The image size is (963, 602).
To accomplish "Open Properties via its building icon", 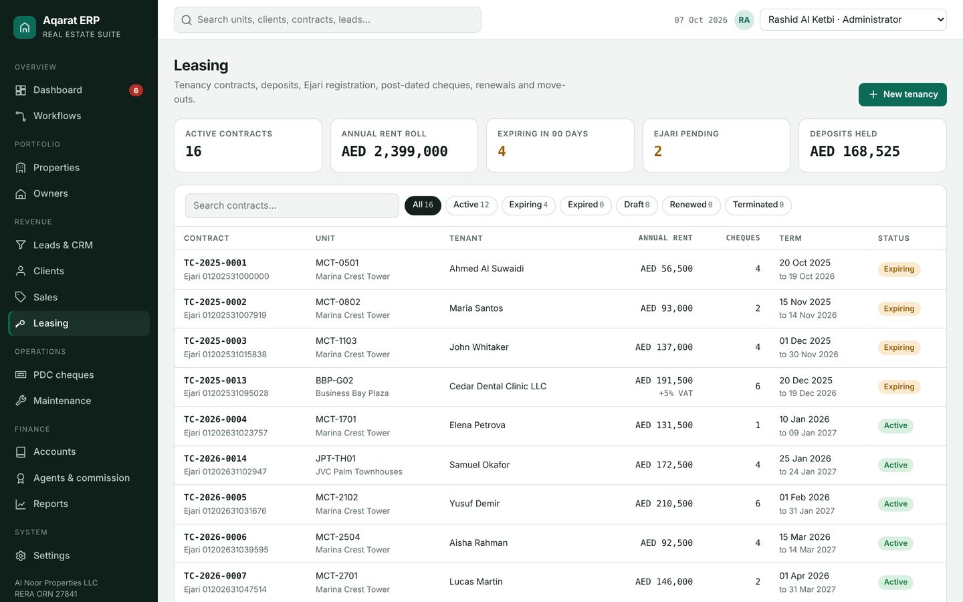I will [x=21, y=168].
